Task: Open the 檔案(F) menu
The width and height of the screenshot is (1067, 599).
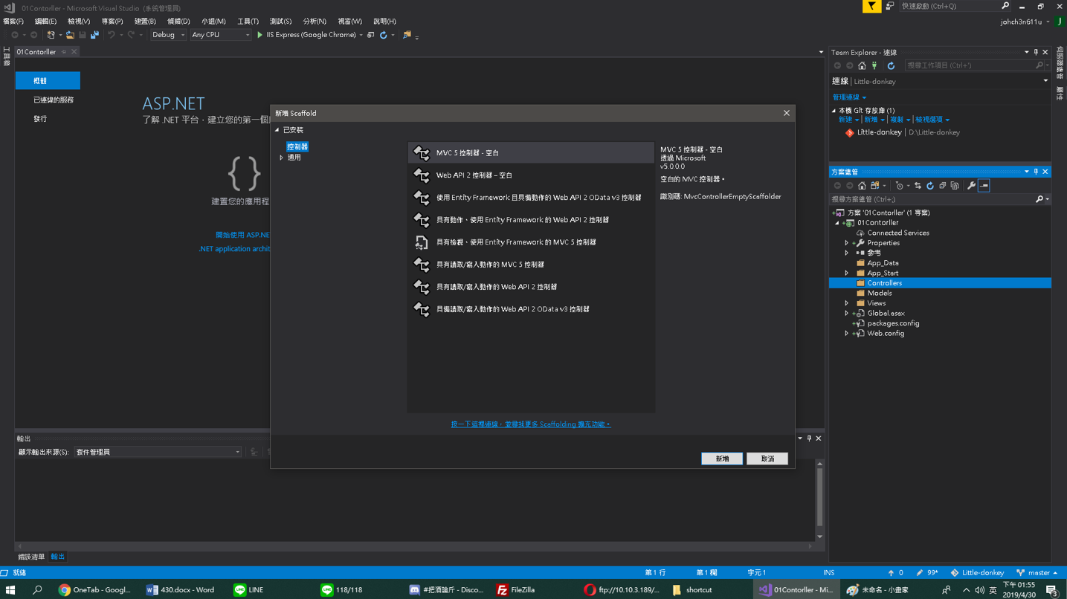Action: pyautogui.click(x=13, y=22)
